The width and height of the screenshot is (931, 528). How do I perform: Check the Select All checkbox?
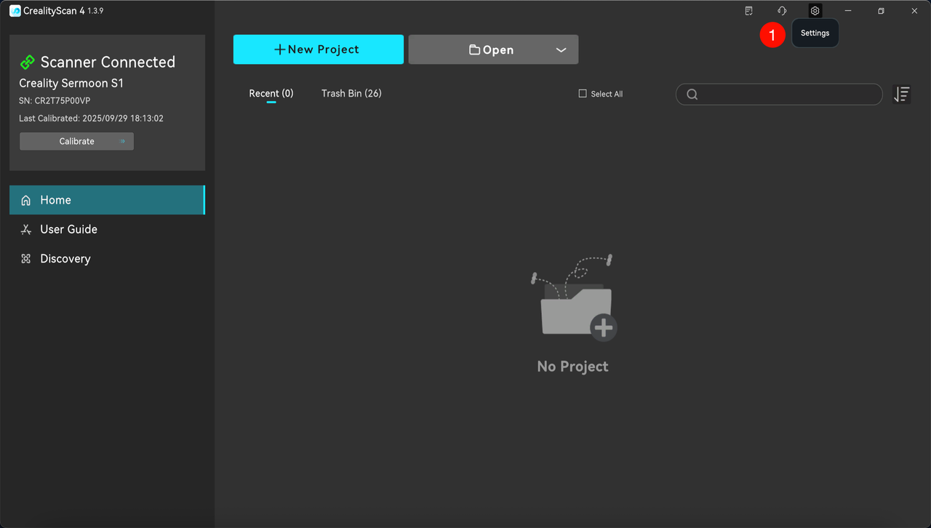point(582,93)
